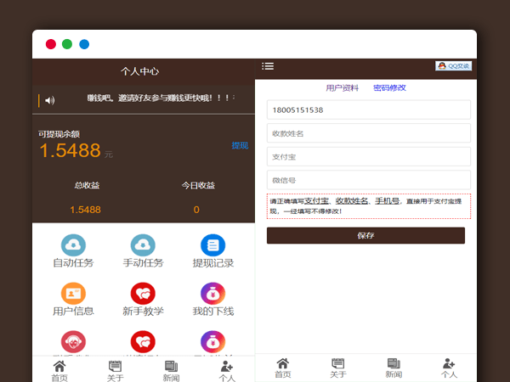Open the 我的下线 money bag icon
This screenshot has height=382, width=510.
tap(212, 293)
